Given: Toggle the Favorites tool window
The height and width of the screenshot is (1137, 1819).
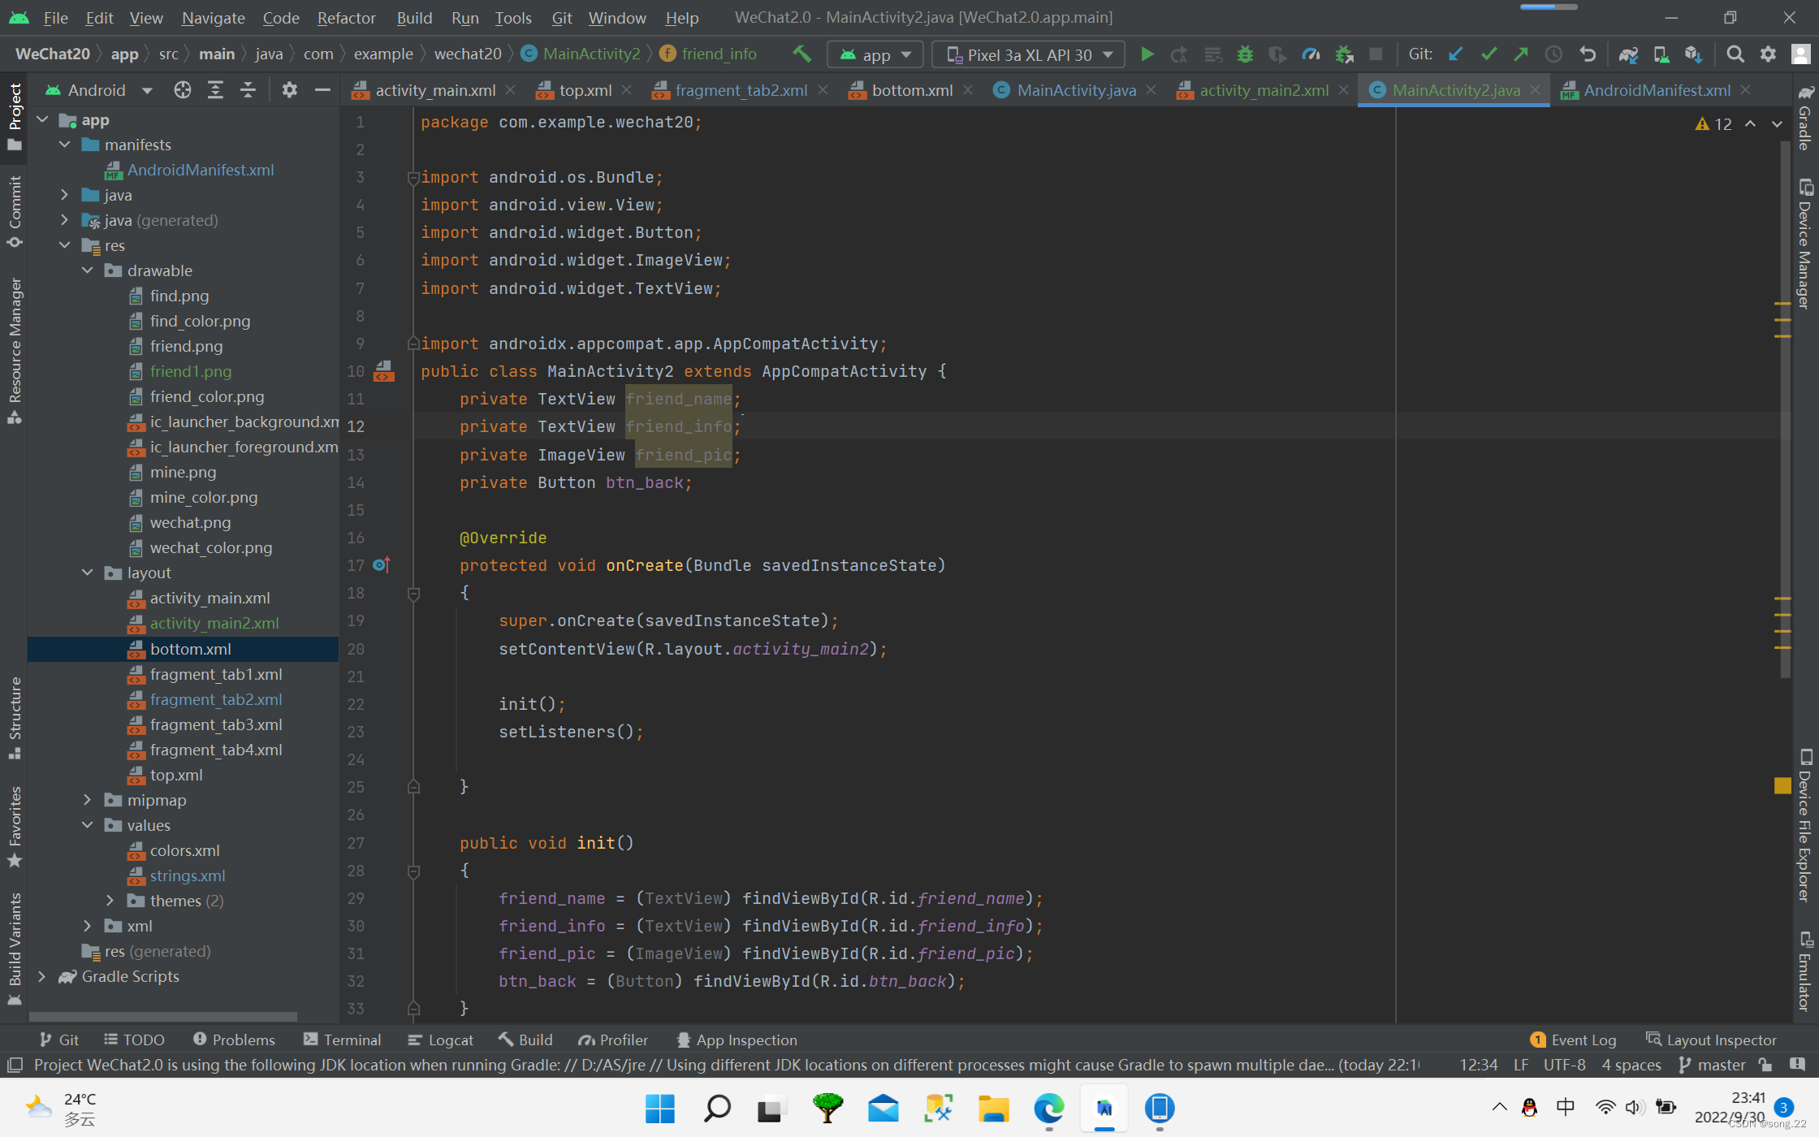Looking at the screenshot, I should (x=15, y=827).
